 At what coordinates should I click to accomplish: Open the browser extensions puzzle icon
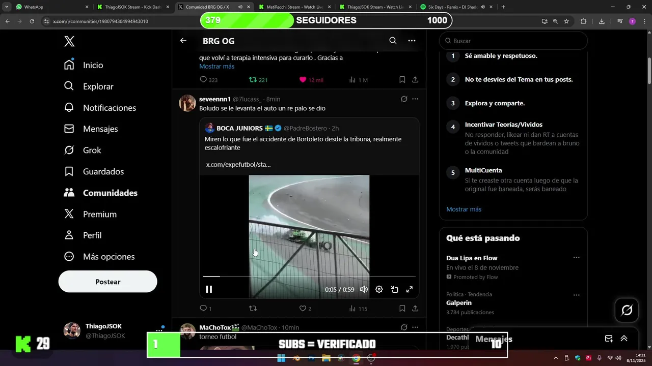point(584,21)
